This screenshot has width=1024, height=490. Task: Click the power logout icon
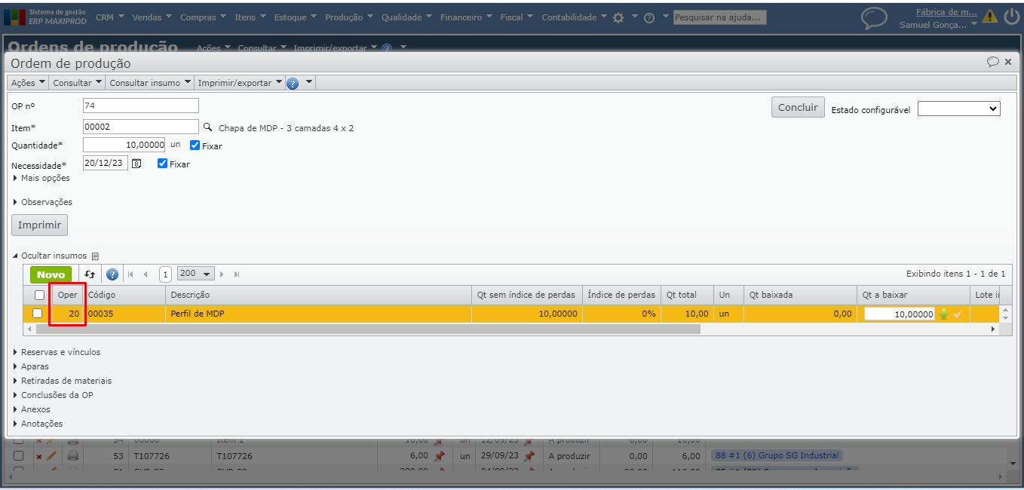[x=1011, y=17]
